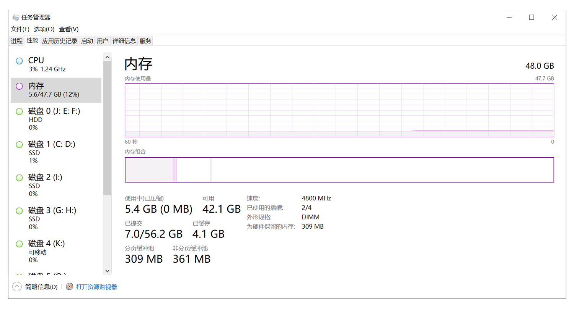574x310 pixels.
Task: Click the purple memory circle icon
Action: pos(19,86)
